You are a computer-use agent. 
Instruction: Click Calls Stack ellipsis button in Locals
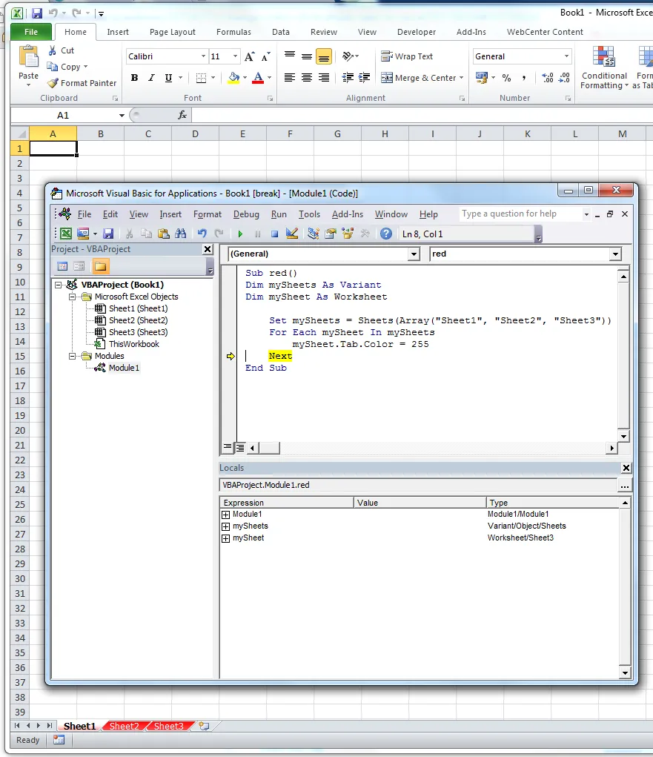click(625, 486)
